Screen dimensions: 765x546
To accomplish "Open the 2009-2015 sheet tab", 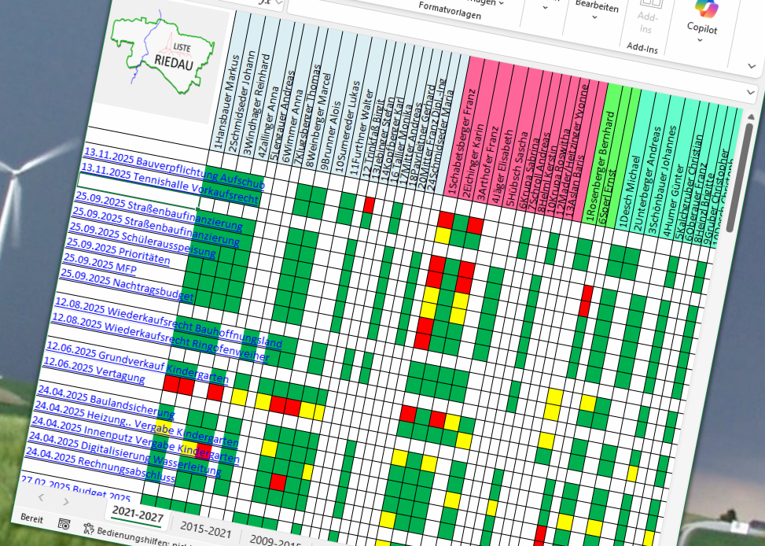I will (271, 541).
